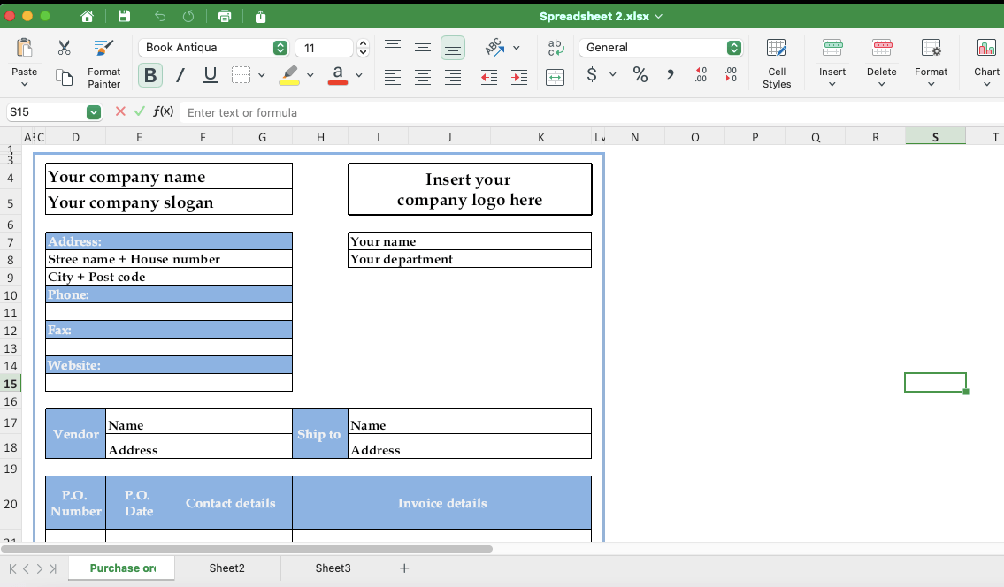
Task: Apply red font color
Action: pyautogui.click(x=338, y=75)
